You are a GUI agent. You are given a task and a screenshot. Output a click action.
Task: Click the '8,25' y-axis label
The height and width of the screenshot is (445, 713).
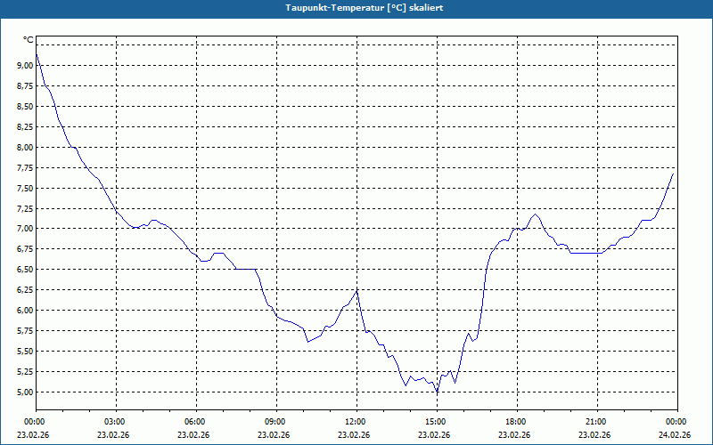tap(25, 126)
